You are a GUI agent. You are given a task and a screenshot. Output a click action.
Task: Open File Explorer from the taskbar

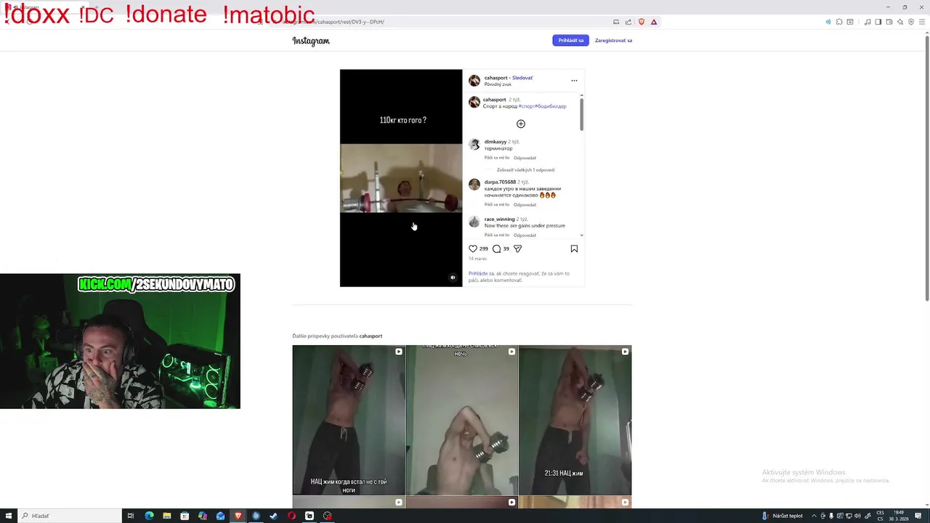coord(166,516)
